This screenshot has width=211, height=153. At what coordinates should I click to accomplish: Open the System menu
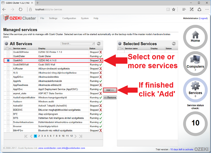(x=85, y=18)
